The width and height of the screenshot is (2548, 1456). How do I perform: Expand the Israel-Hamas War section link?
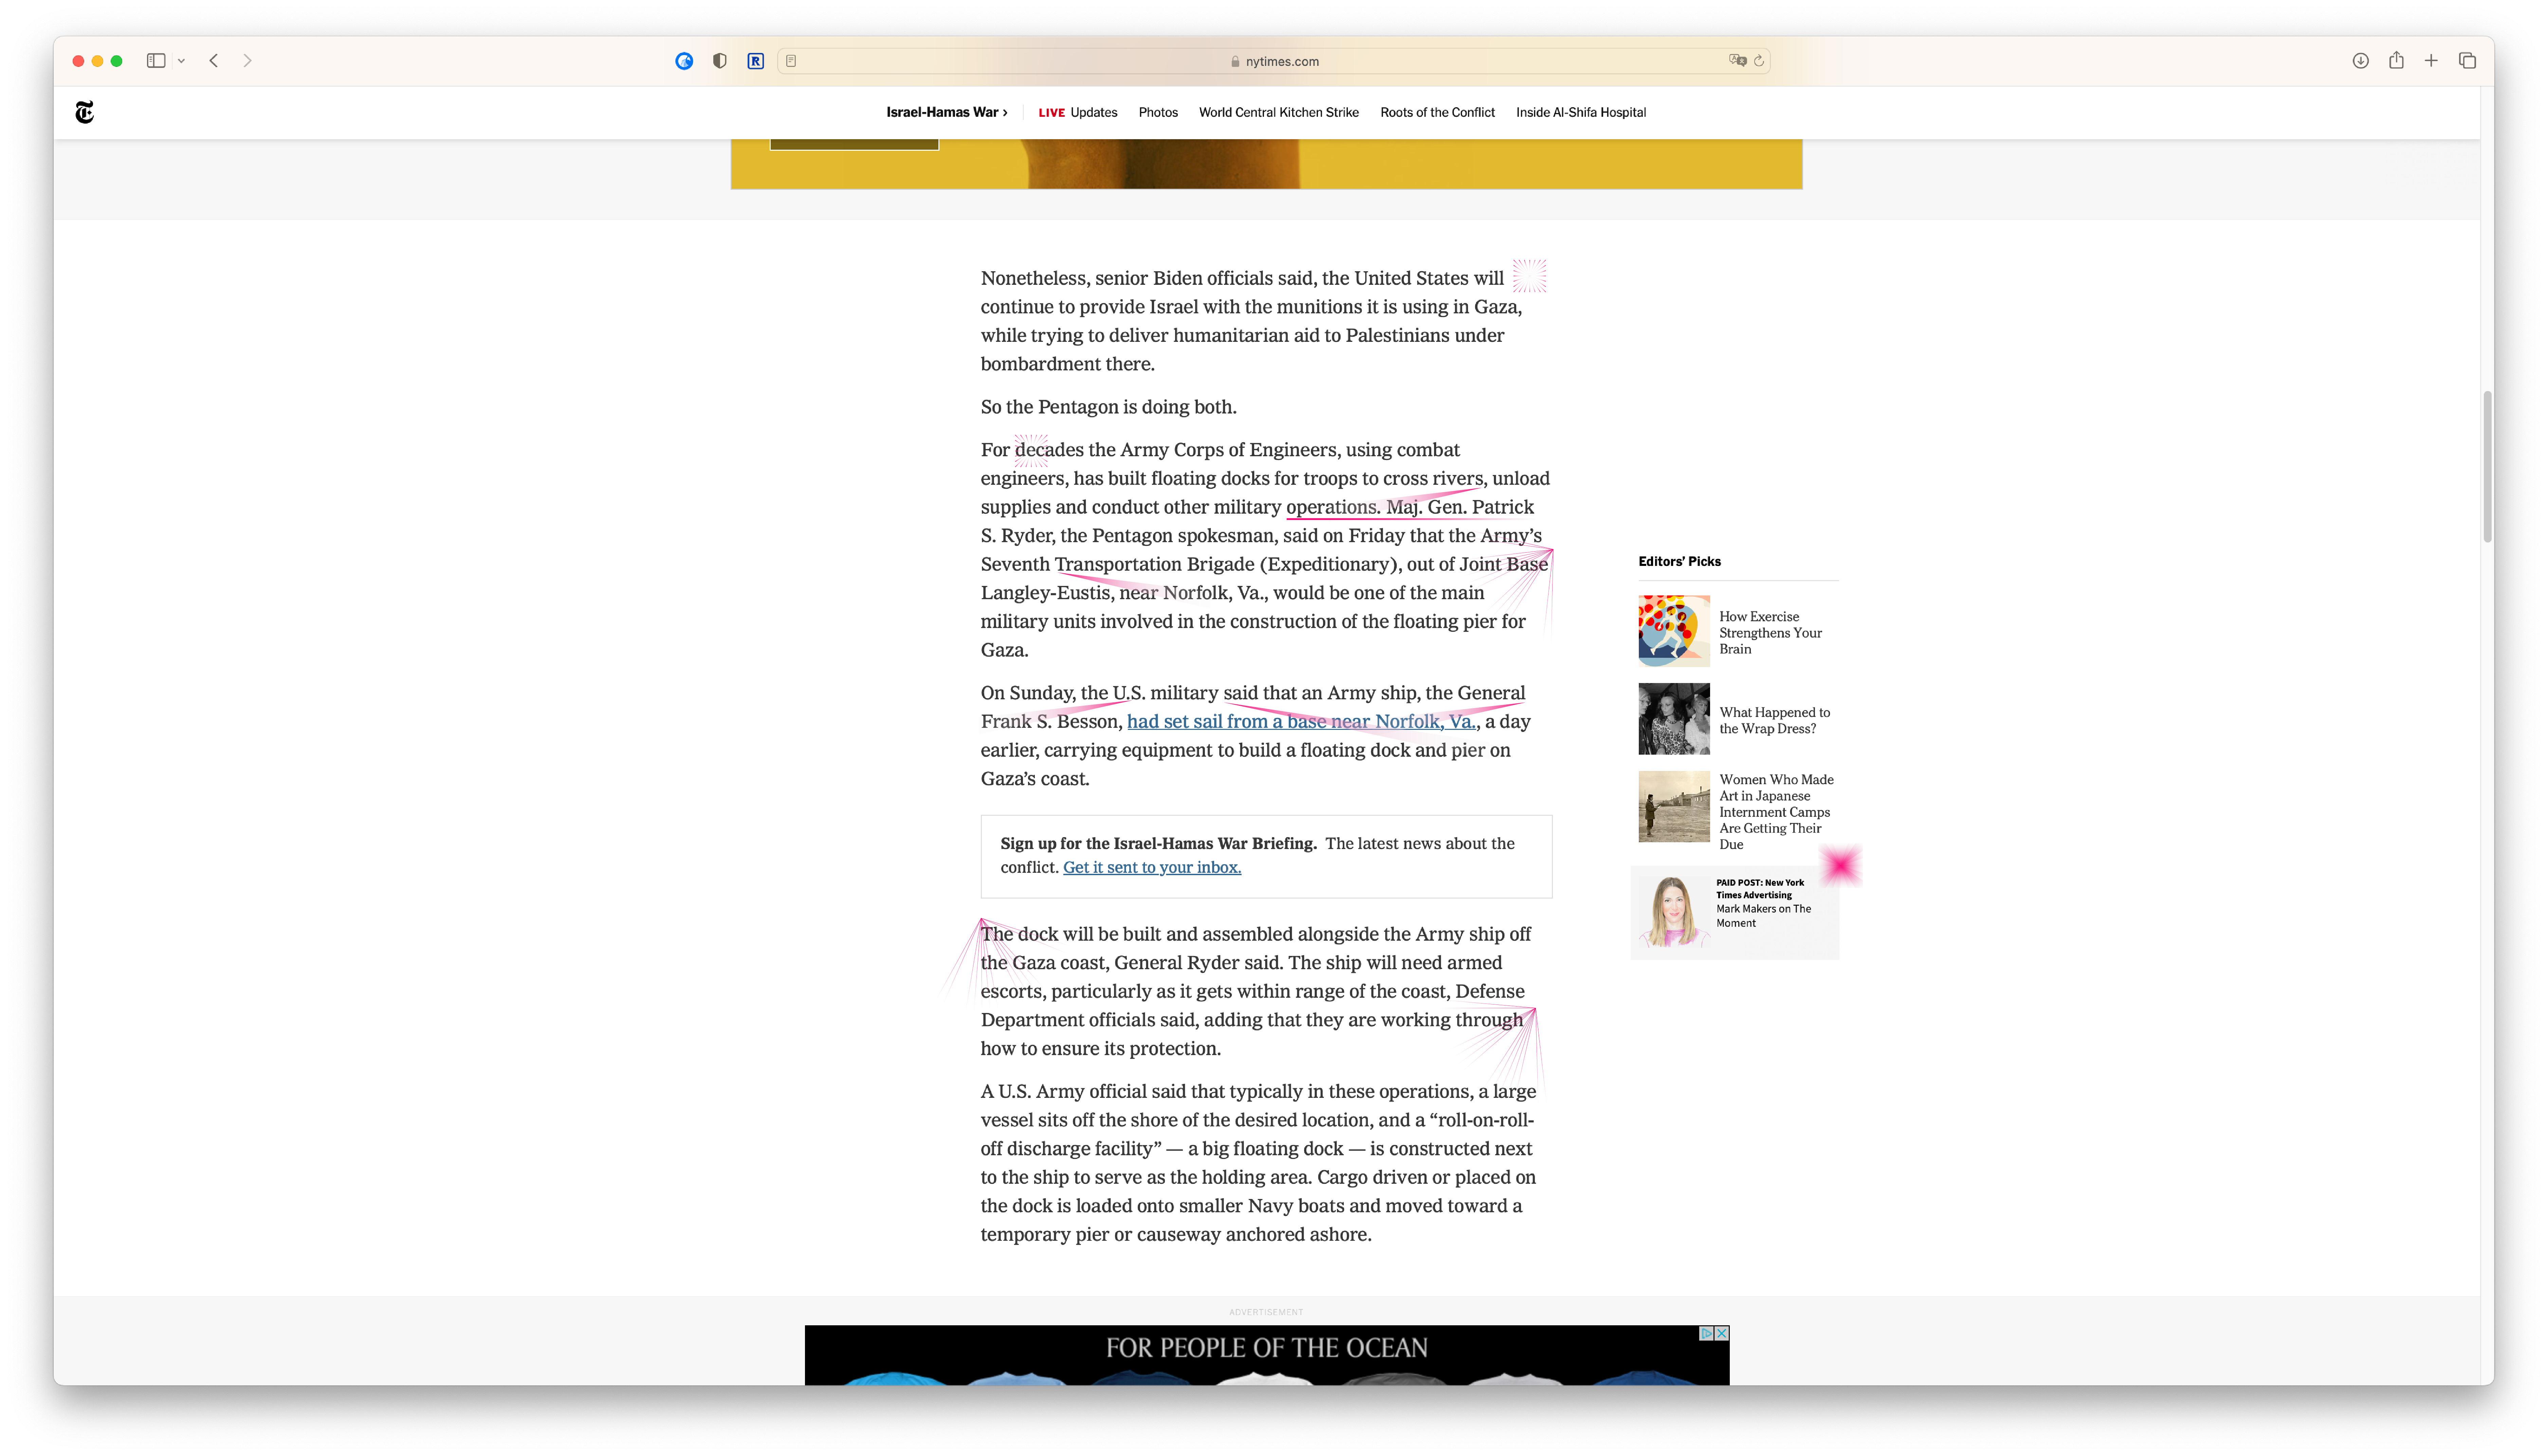coord(946,112)
